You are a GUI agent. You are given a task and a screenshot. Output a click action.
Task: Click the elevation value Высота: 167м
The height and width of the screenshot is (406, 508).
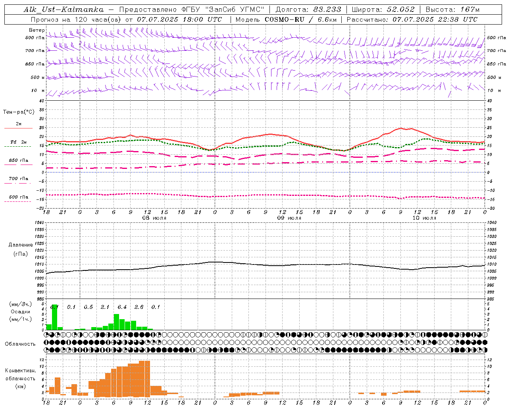(453, 10)
